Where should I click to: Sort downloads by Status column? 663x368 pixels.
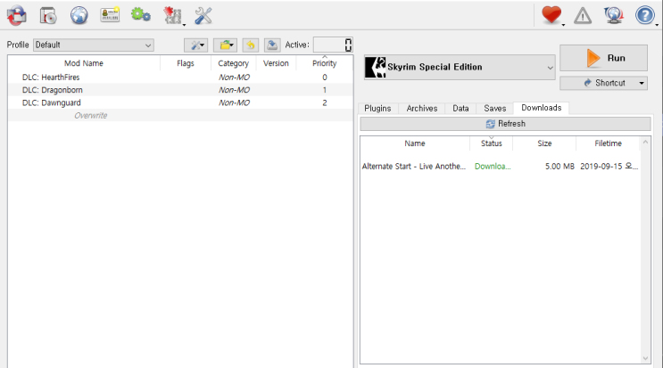(x=492, y=143)
